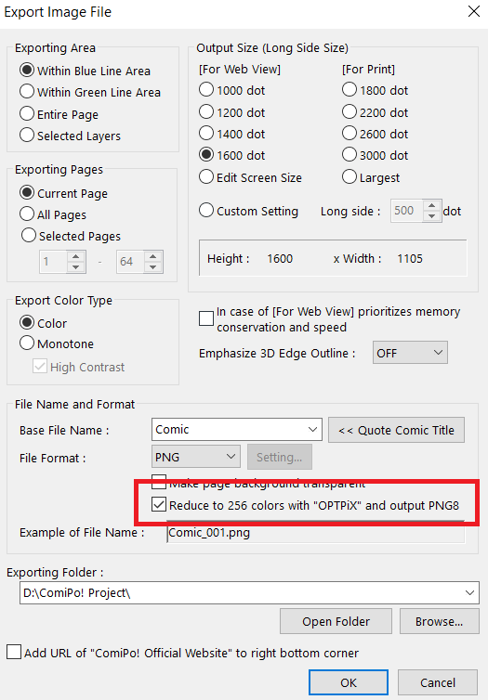
Task: Enable Add URL of ComiPo! website checkbox
Action: click(x=14, y=652)
